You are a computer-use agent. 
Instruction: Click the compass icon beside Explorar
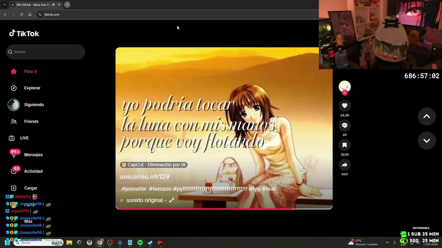coord(13,88)
